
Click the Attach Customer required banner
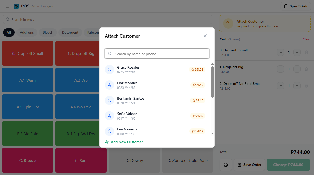265,23
